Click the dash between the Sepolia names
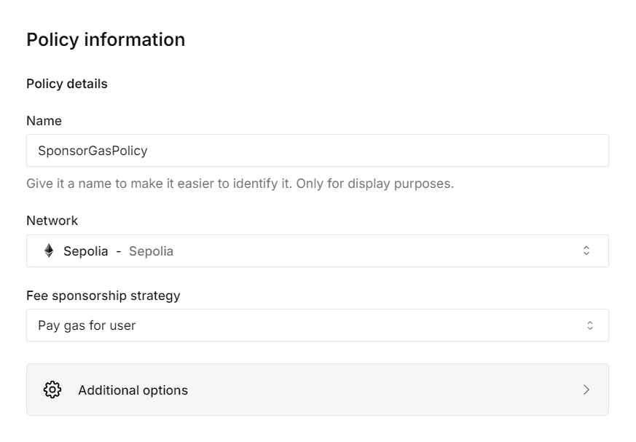 pos(119,251)
